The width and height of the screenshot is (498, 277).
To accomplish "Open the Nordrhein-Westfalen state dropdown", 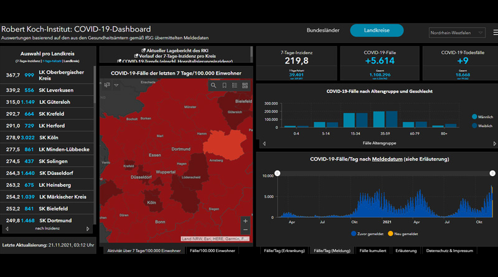I will click(457, 33).
